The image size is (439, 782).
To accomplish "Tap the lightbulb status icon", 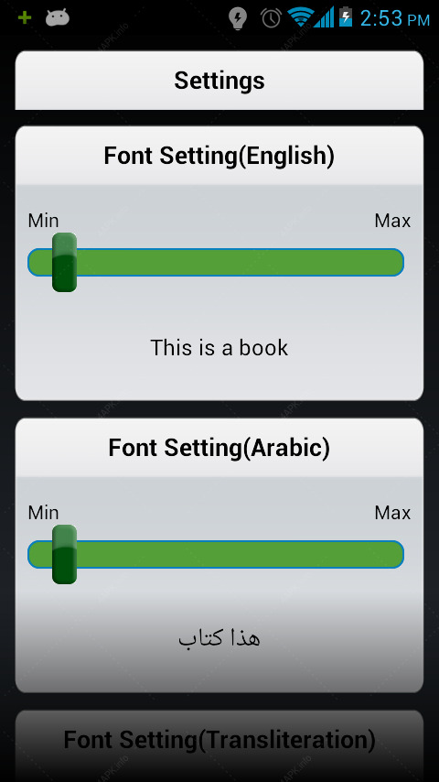I will tap(238, 19).
